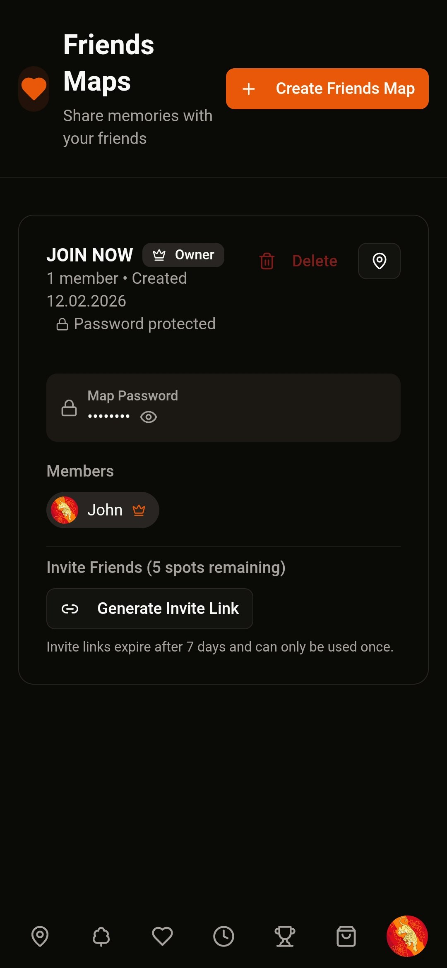Tap the orange heart logo at top left
This screenshot has height=968, width=447.
[34, 88]
